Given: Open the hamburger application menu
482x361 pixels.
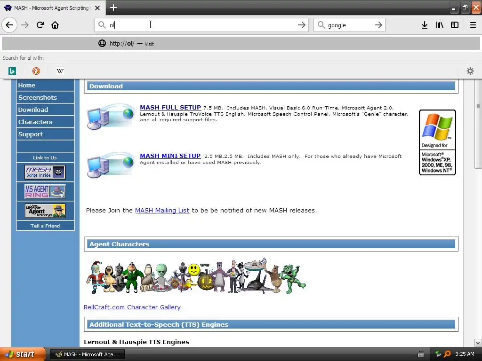Looking at the screenshot, I should click(x=473, y=25).
